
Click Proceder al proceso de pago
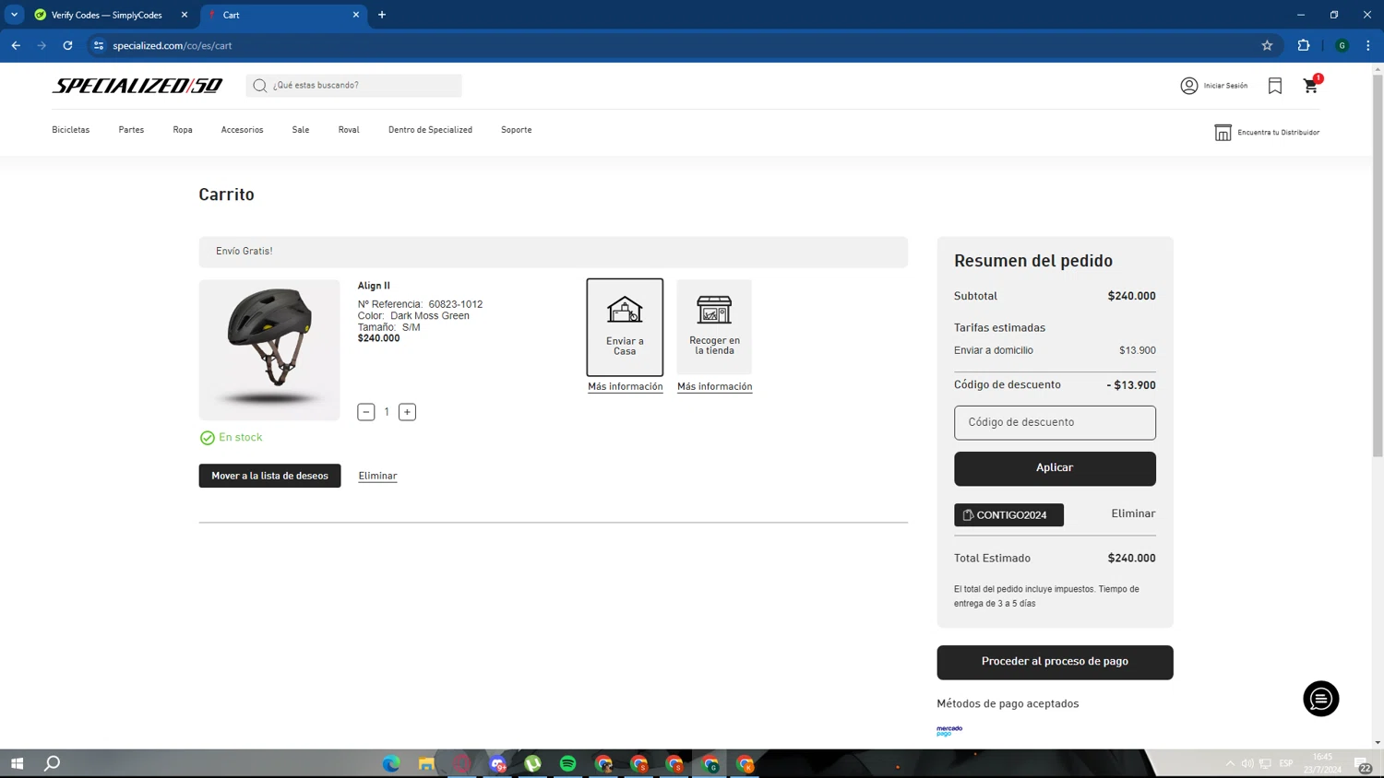(1055, 662)
